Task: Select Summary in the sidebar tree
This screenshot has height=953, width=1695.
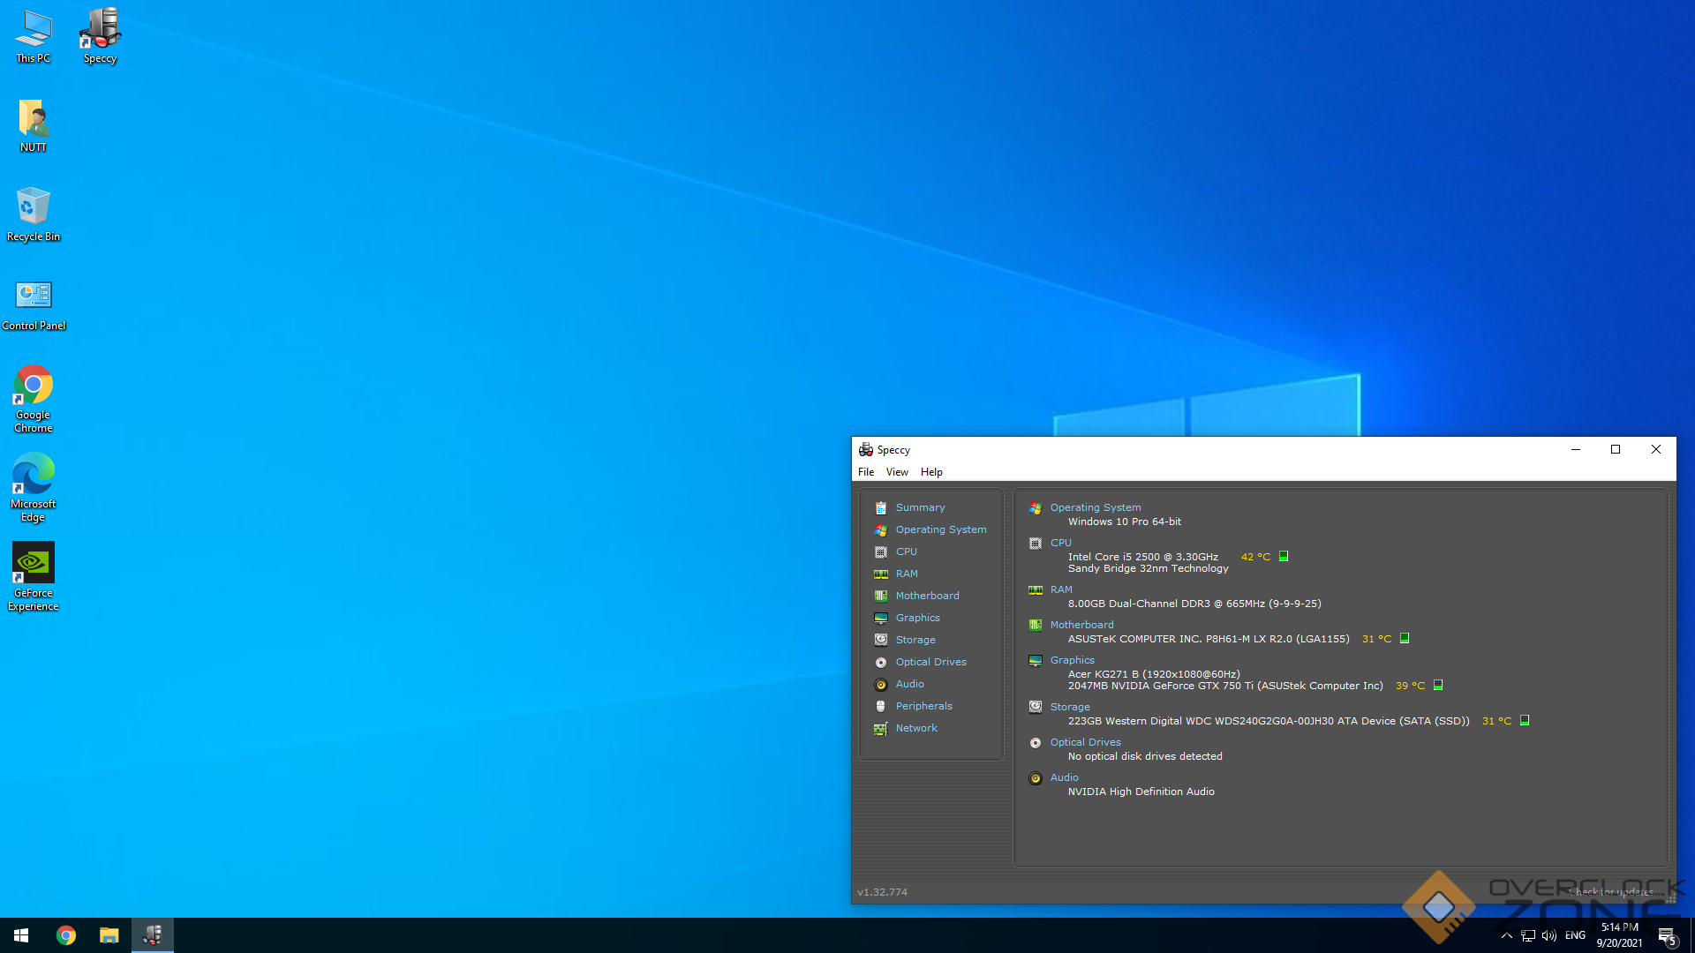Action: coord(920,507)
